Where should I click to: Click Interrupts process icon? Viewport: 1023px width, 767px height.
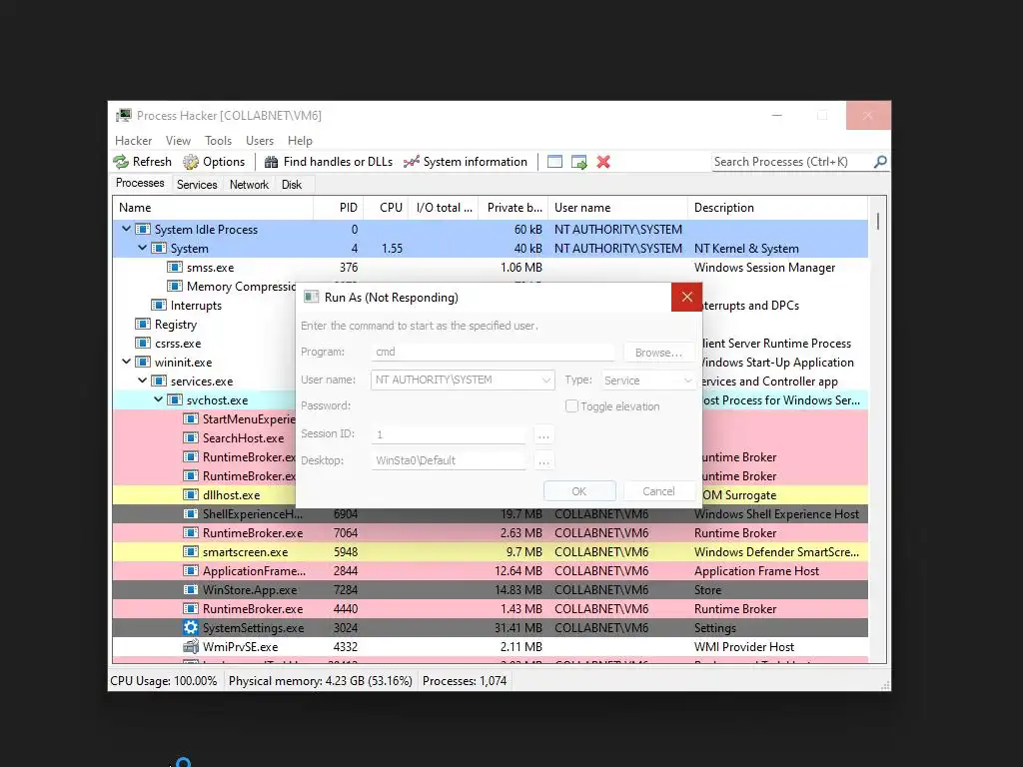click(x=159, y=306)
